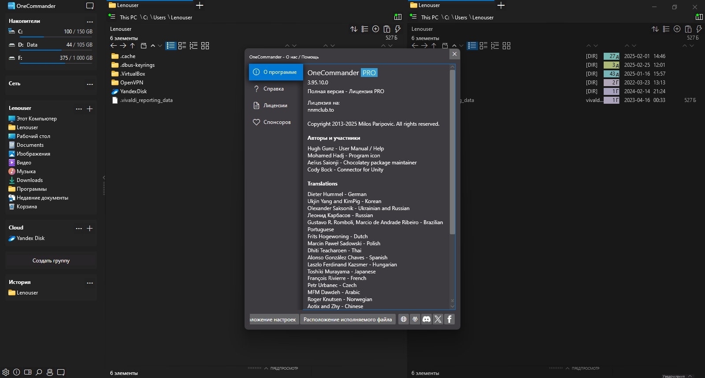Screen dimensions: 705x378
Task: Click the About dialog vertical scrollbar
Action: (x=452, y=152)
